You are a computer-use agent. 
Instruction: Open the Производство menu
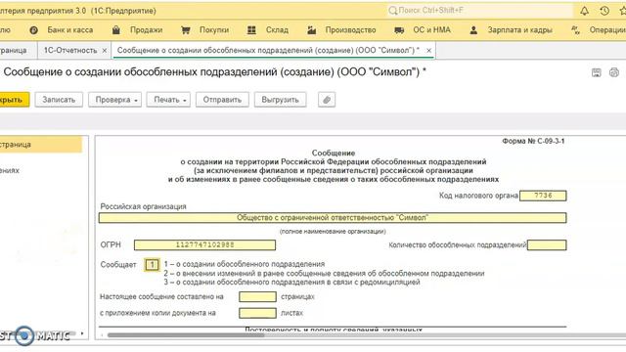click(x=350, y=30)
